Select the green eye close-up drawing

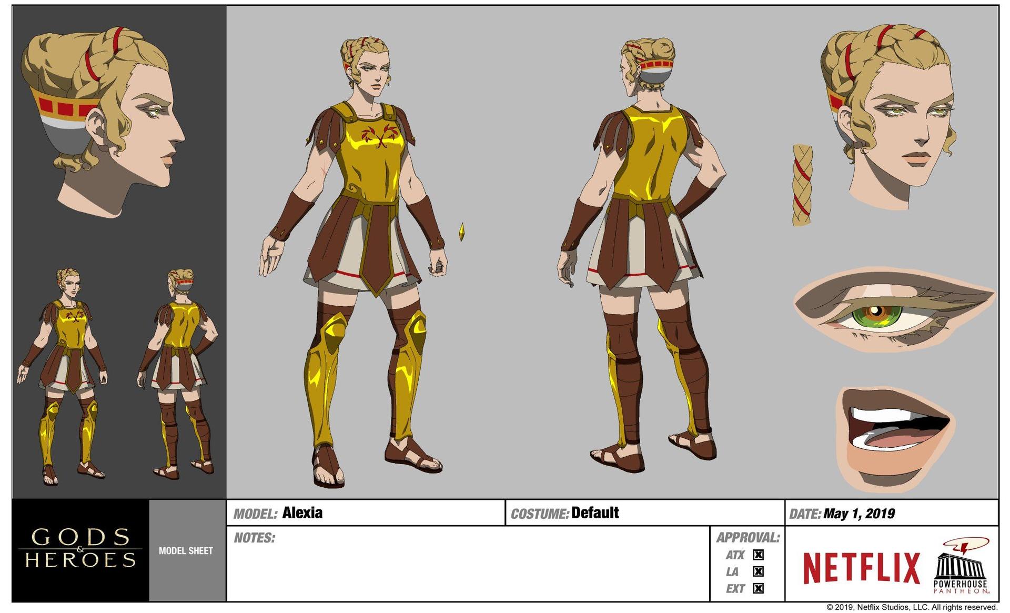[x=894, y=310]
